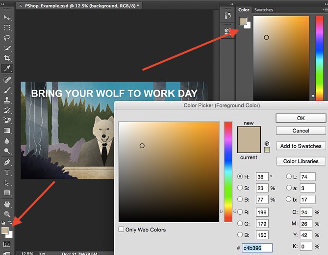This screenshot has height=255, width=328.
Task: Select the Dodge tool
Action: [x=7, y=151]
